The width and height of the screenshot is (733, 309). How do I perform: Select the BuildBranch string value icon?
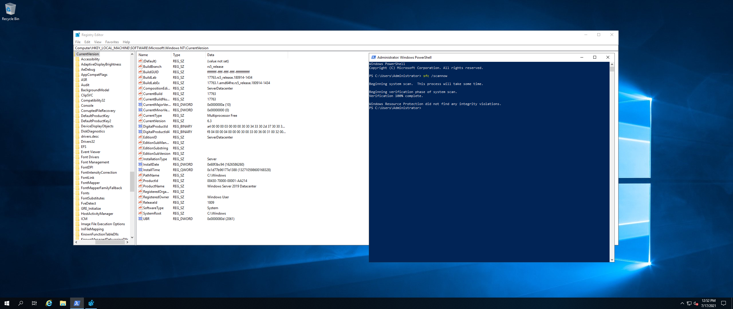(140, 66)
